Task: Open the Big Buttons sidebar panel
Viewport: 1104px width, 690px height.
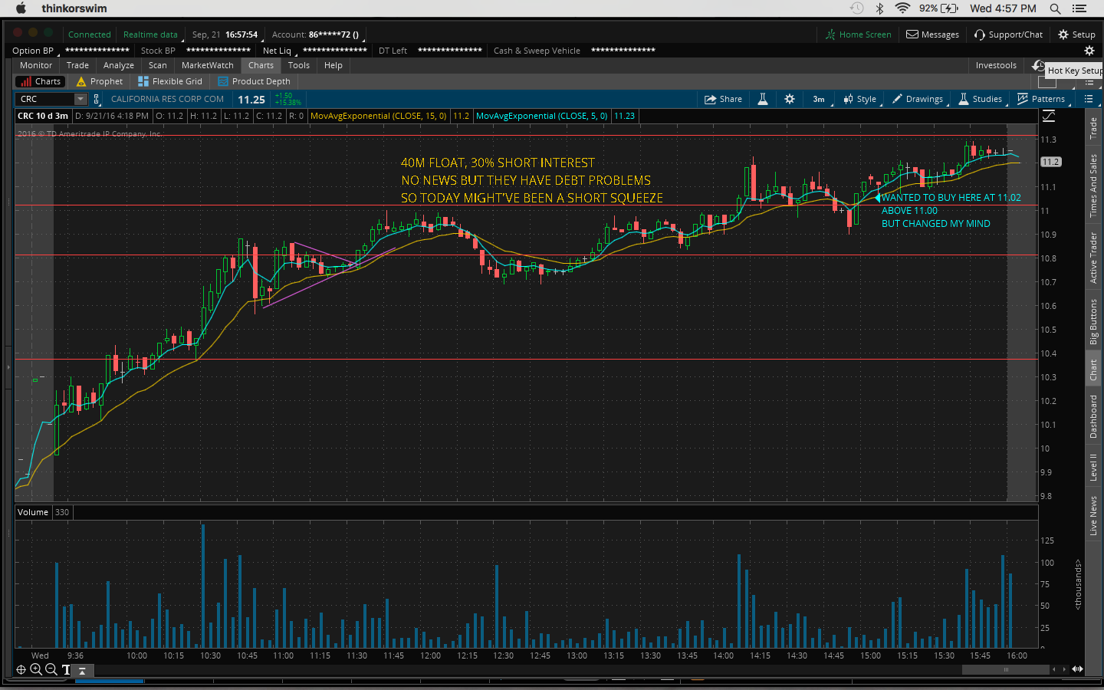Action: pos(1093,322)
